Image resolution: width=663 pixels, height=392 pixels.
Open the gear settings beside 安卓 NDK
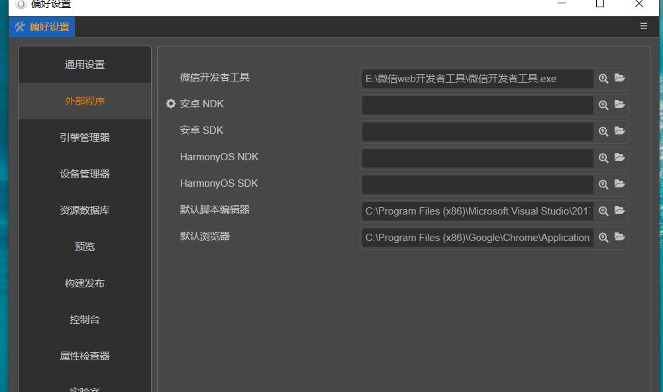[x=171, y=103]
